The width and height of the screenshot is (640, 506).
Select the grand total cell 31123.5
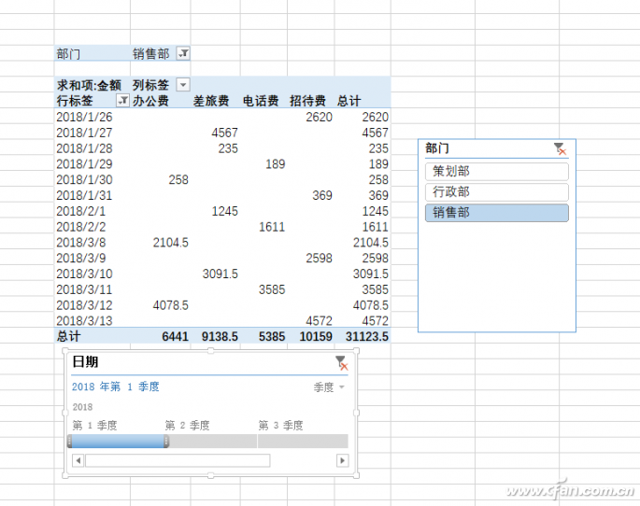click(367, 336)
